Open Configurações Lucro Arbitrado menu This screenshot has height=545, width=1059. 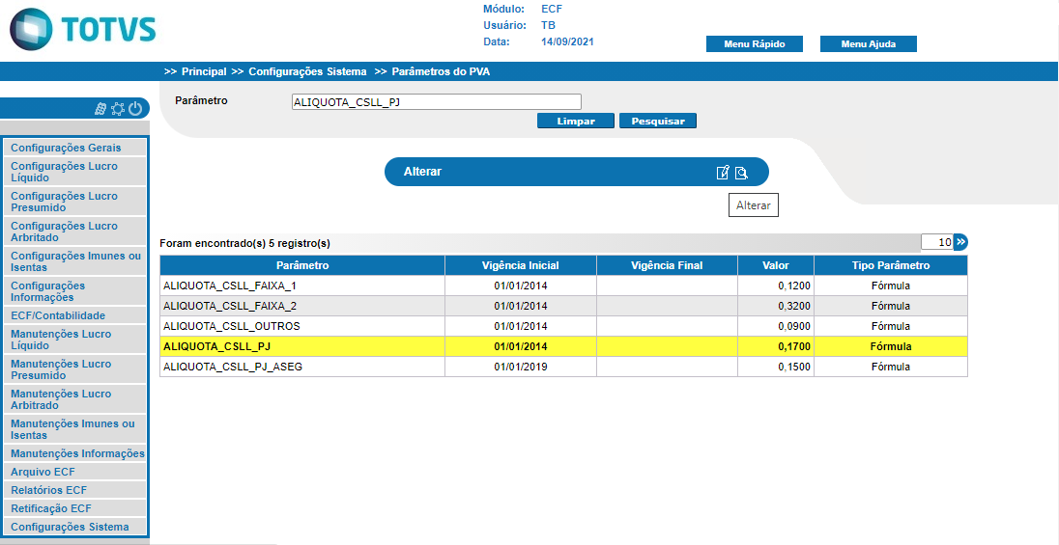tap(75, 232)
